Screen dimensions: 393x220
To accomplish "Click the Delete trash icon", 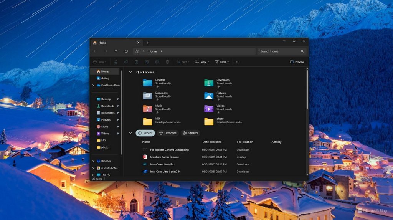I will coord(167,62).
